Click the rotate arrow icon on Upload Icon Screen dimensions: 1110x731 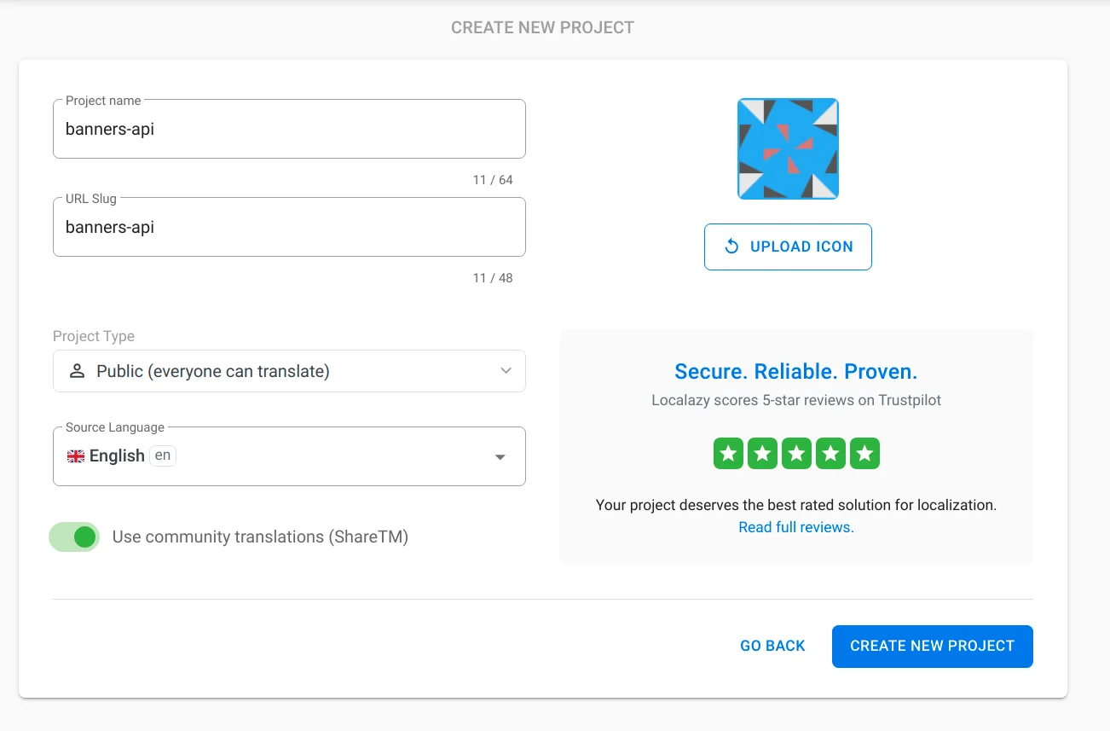point(731,247)
